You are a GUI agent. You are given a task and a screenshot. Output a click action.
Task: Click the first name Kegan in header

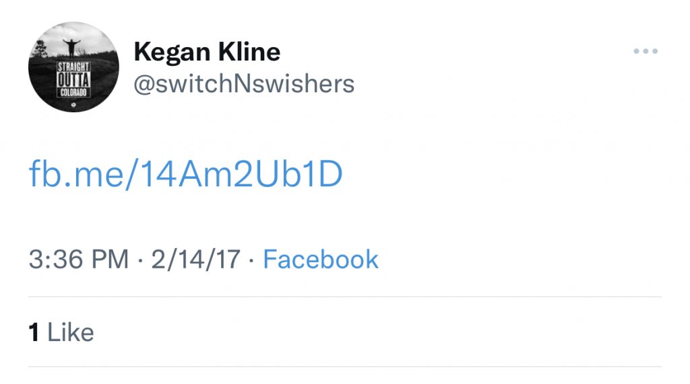coord(172,51)
